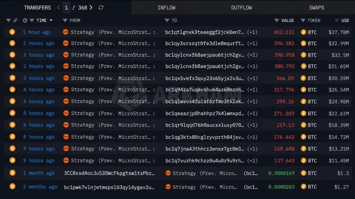Go to next transfers page arrow
The height and width of the screenshot is (199, 355).
tap(91, 8)
